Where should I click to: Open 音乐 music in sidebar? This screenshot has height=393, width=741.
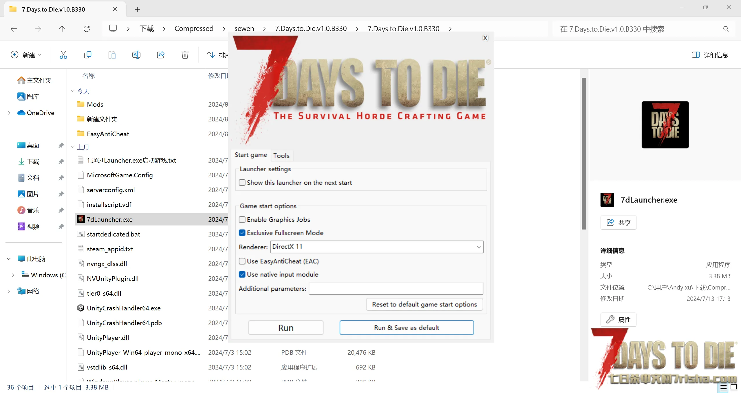[28, 210]
